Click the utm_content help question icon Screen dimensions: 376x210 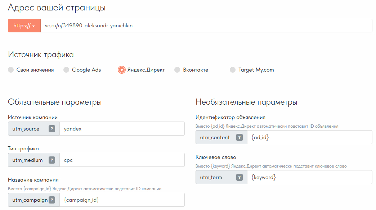click(240, 137)
